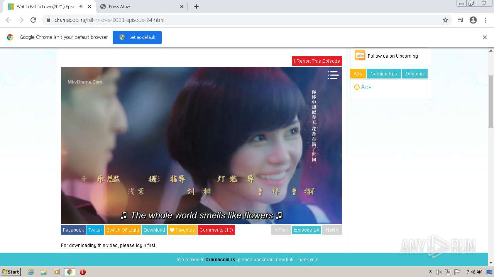Share episode on Twitter
Image resolution: width=494 pixels, height=277 pixels.
pyautogui.click(x=95, y=230)
